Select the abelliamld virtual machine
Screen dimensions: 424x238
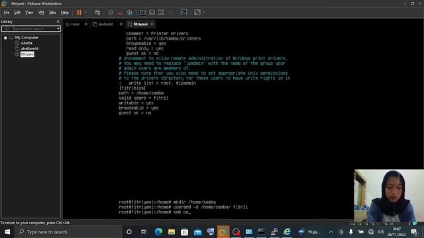[x=29, y=48]
